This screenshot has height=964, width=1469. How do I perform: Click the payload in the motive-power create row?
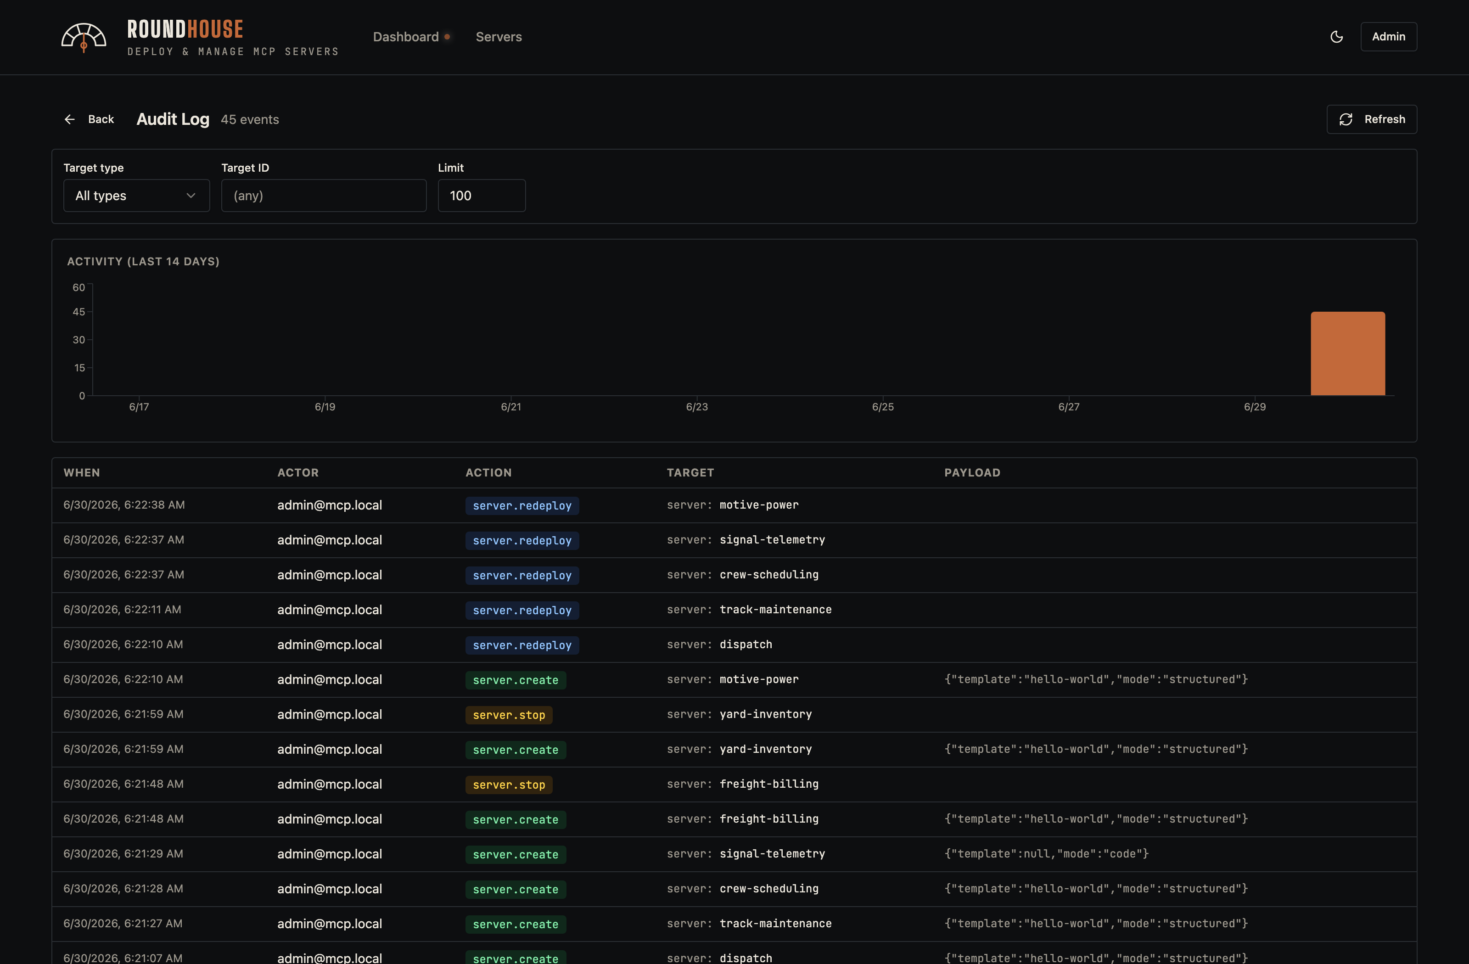(x=1096, y=679)
